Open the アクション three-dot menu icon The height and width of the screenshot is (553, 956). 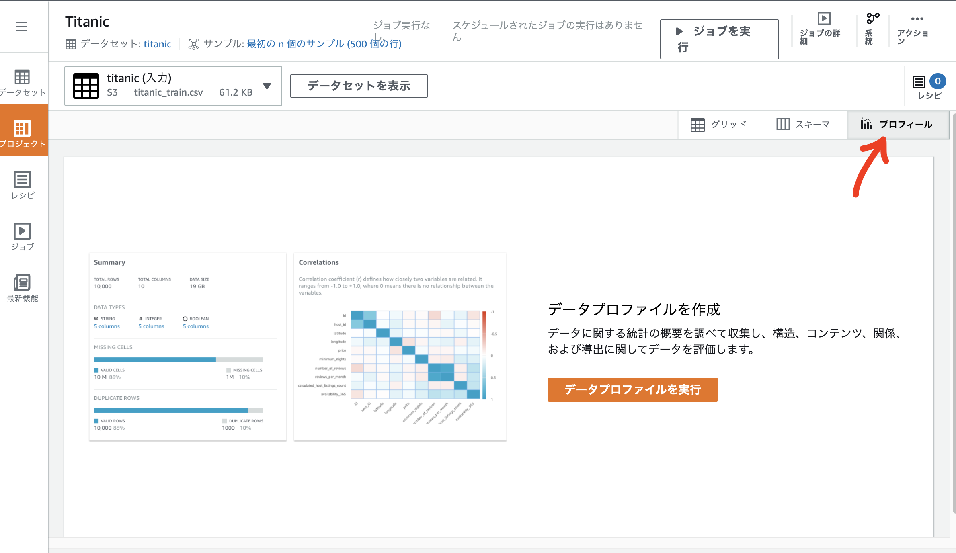pyautogui.click(x=918, y=18)
